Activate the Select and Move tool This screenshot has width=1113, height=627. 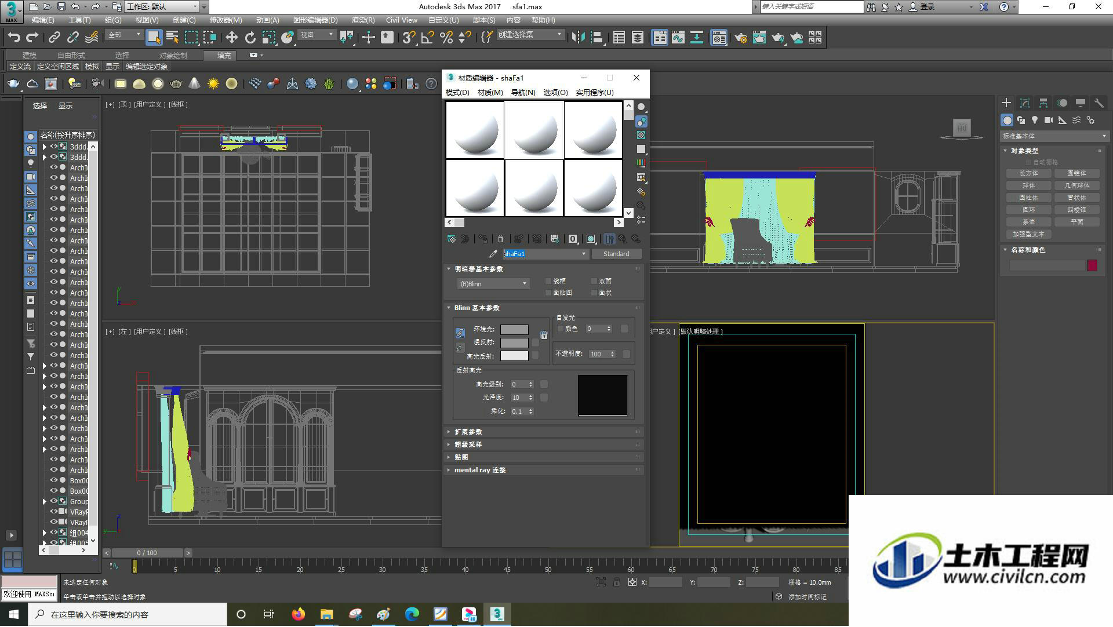pyautogui.click(x=232, y=38)
